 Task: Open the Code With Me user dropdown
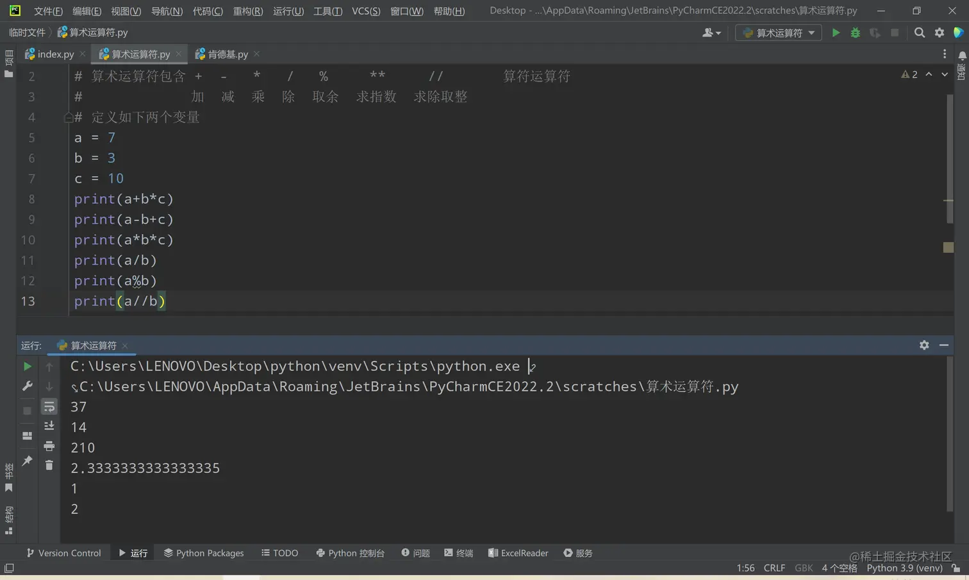tap(711, 33)
